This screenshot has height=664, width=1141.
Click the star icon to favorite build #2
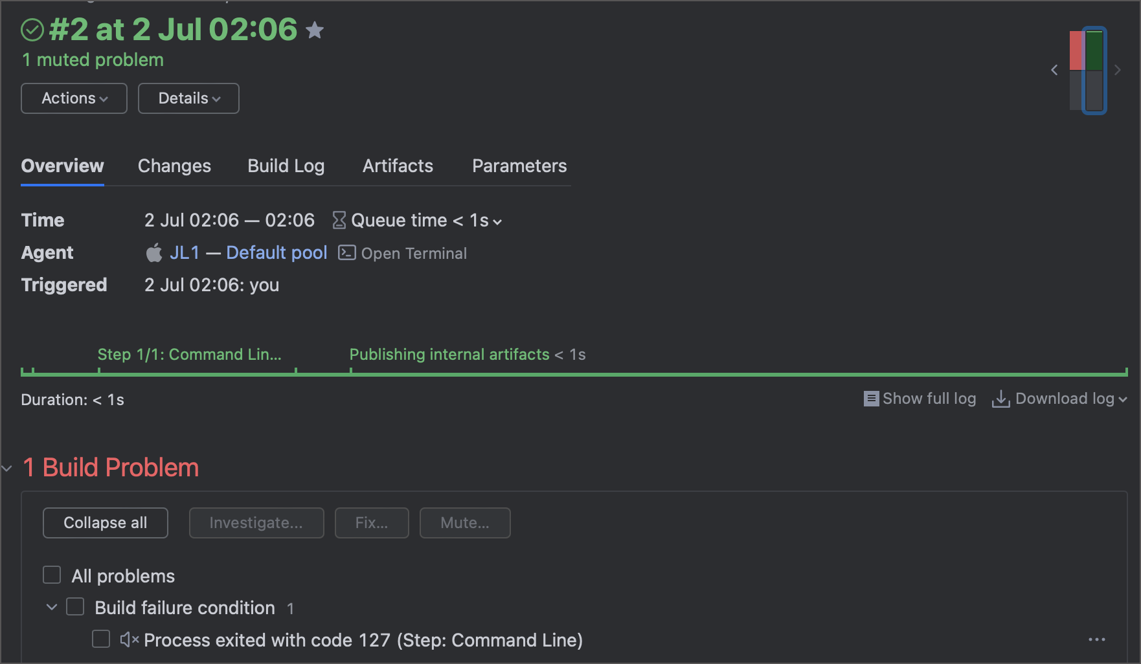pos(315,30)
